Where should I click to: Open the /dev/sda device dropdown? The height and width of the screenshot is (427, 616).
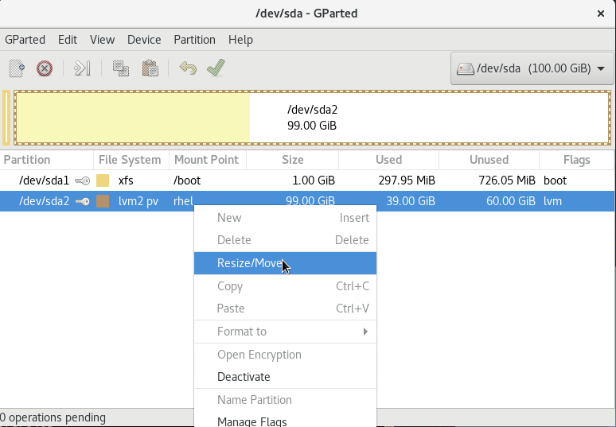532,68
